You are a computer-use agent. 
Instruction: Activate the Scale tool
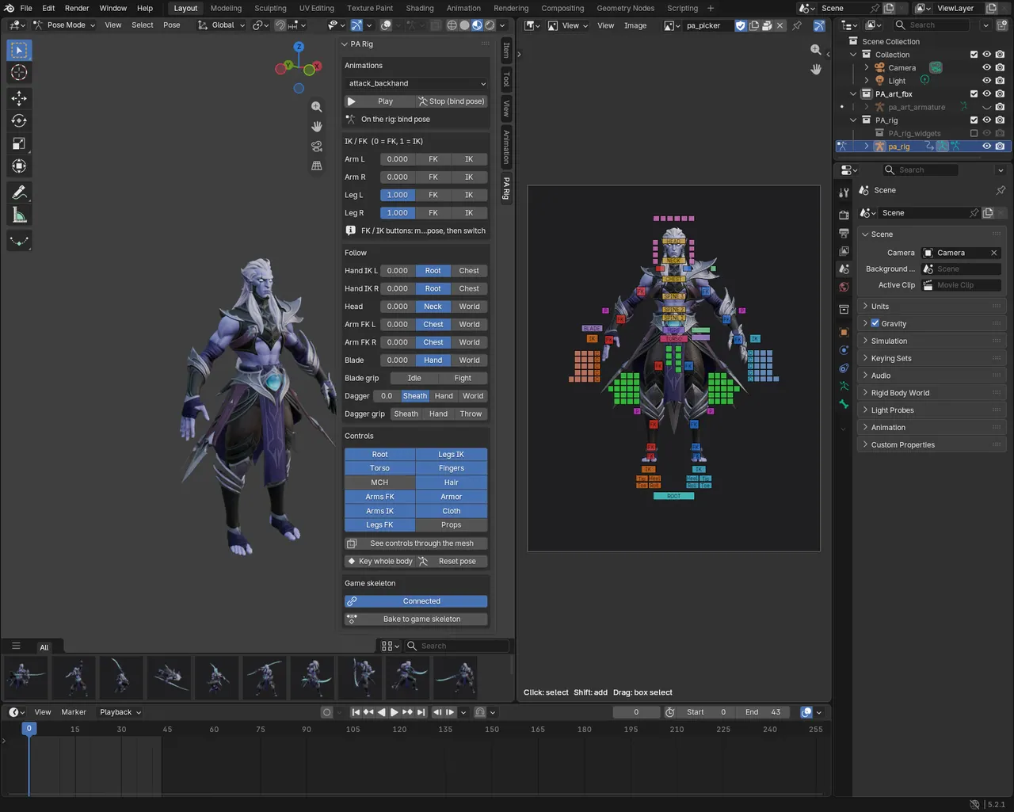point(20,143)
